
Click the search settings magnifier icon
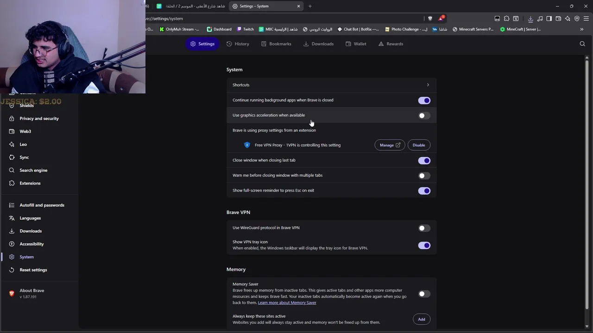click(582, 44)
